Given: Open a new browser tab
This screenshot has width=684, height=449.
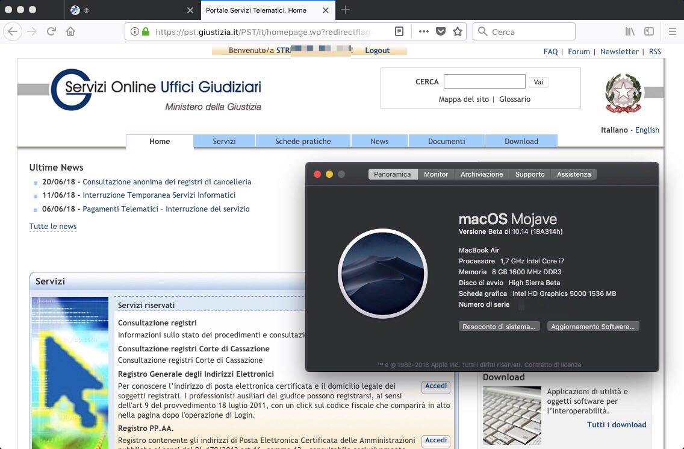Looking at the screenshot, I should pyautogui.click(x=346, y=10).
